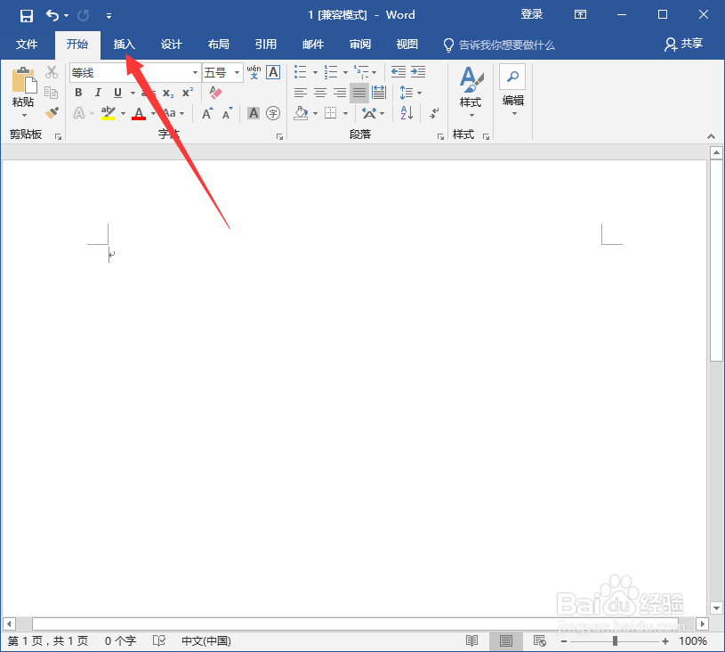The height and width of the screenshot is (652, 725).
Task: Click the enclosed character (字) icon
Action: point(273,113)
